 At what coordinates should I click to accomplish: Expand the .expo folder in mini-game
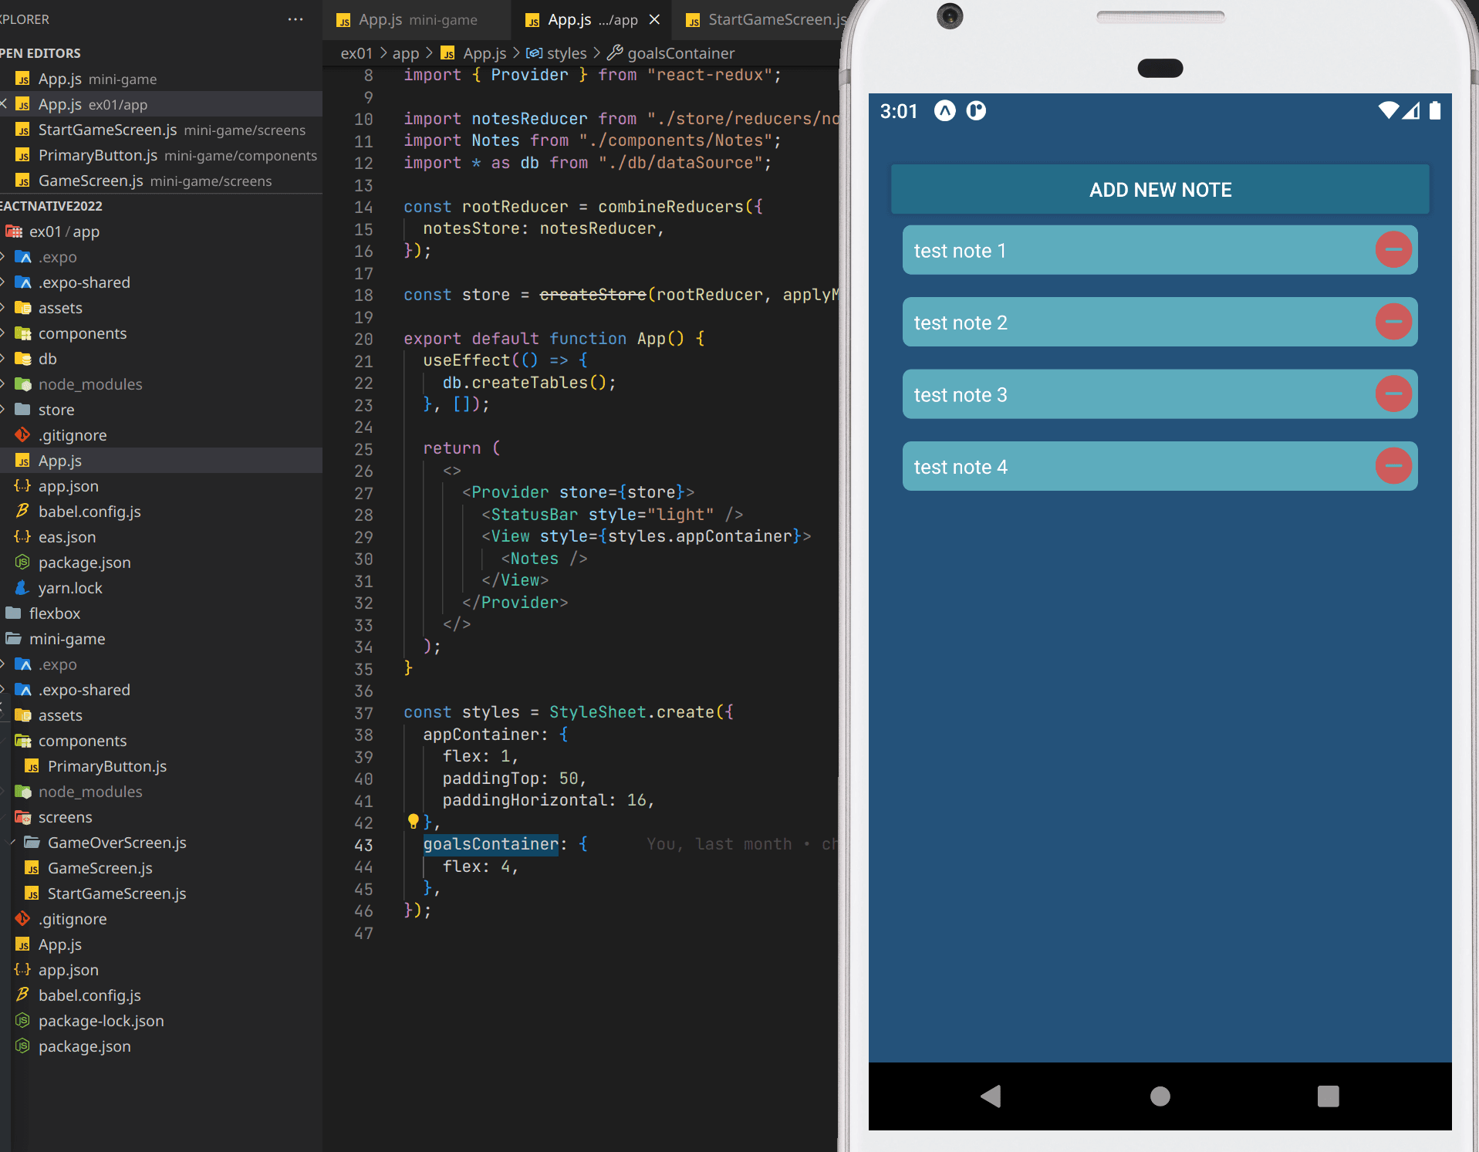(x=161, y=664)
